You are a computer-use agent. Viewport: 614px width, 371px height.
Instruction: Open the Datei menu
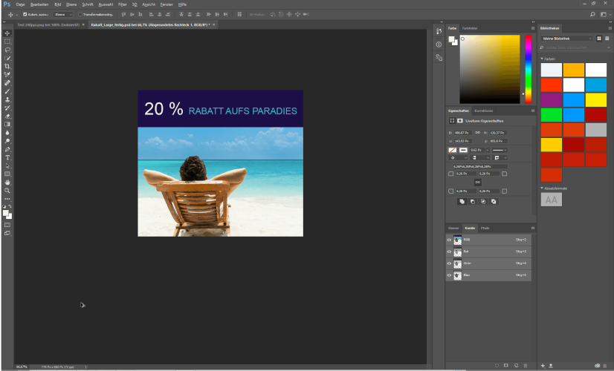(x=20, y=4)
